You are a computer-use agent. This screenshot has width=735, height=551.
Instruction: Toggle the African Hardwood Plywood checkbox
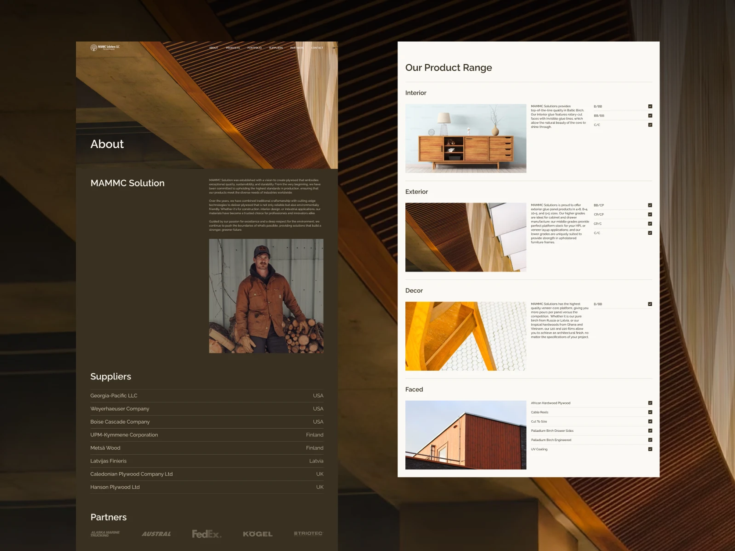coord(650,403)
